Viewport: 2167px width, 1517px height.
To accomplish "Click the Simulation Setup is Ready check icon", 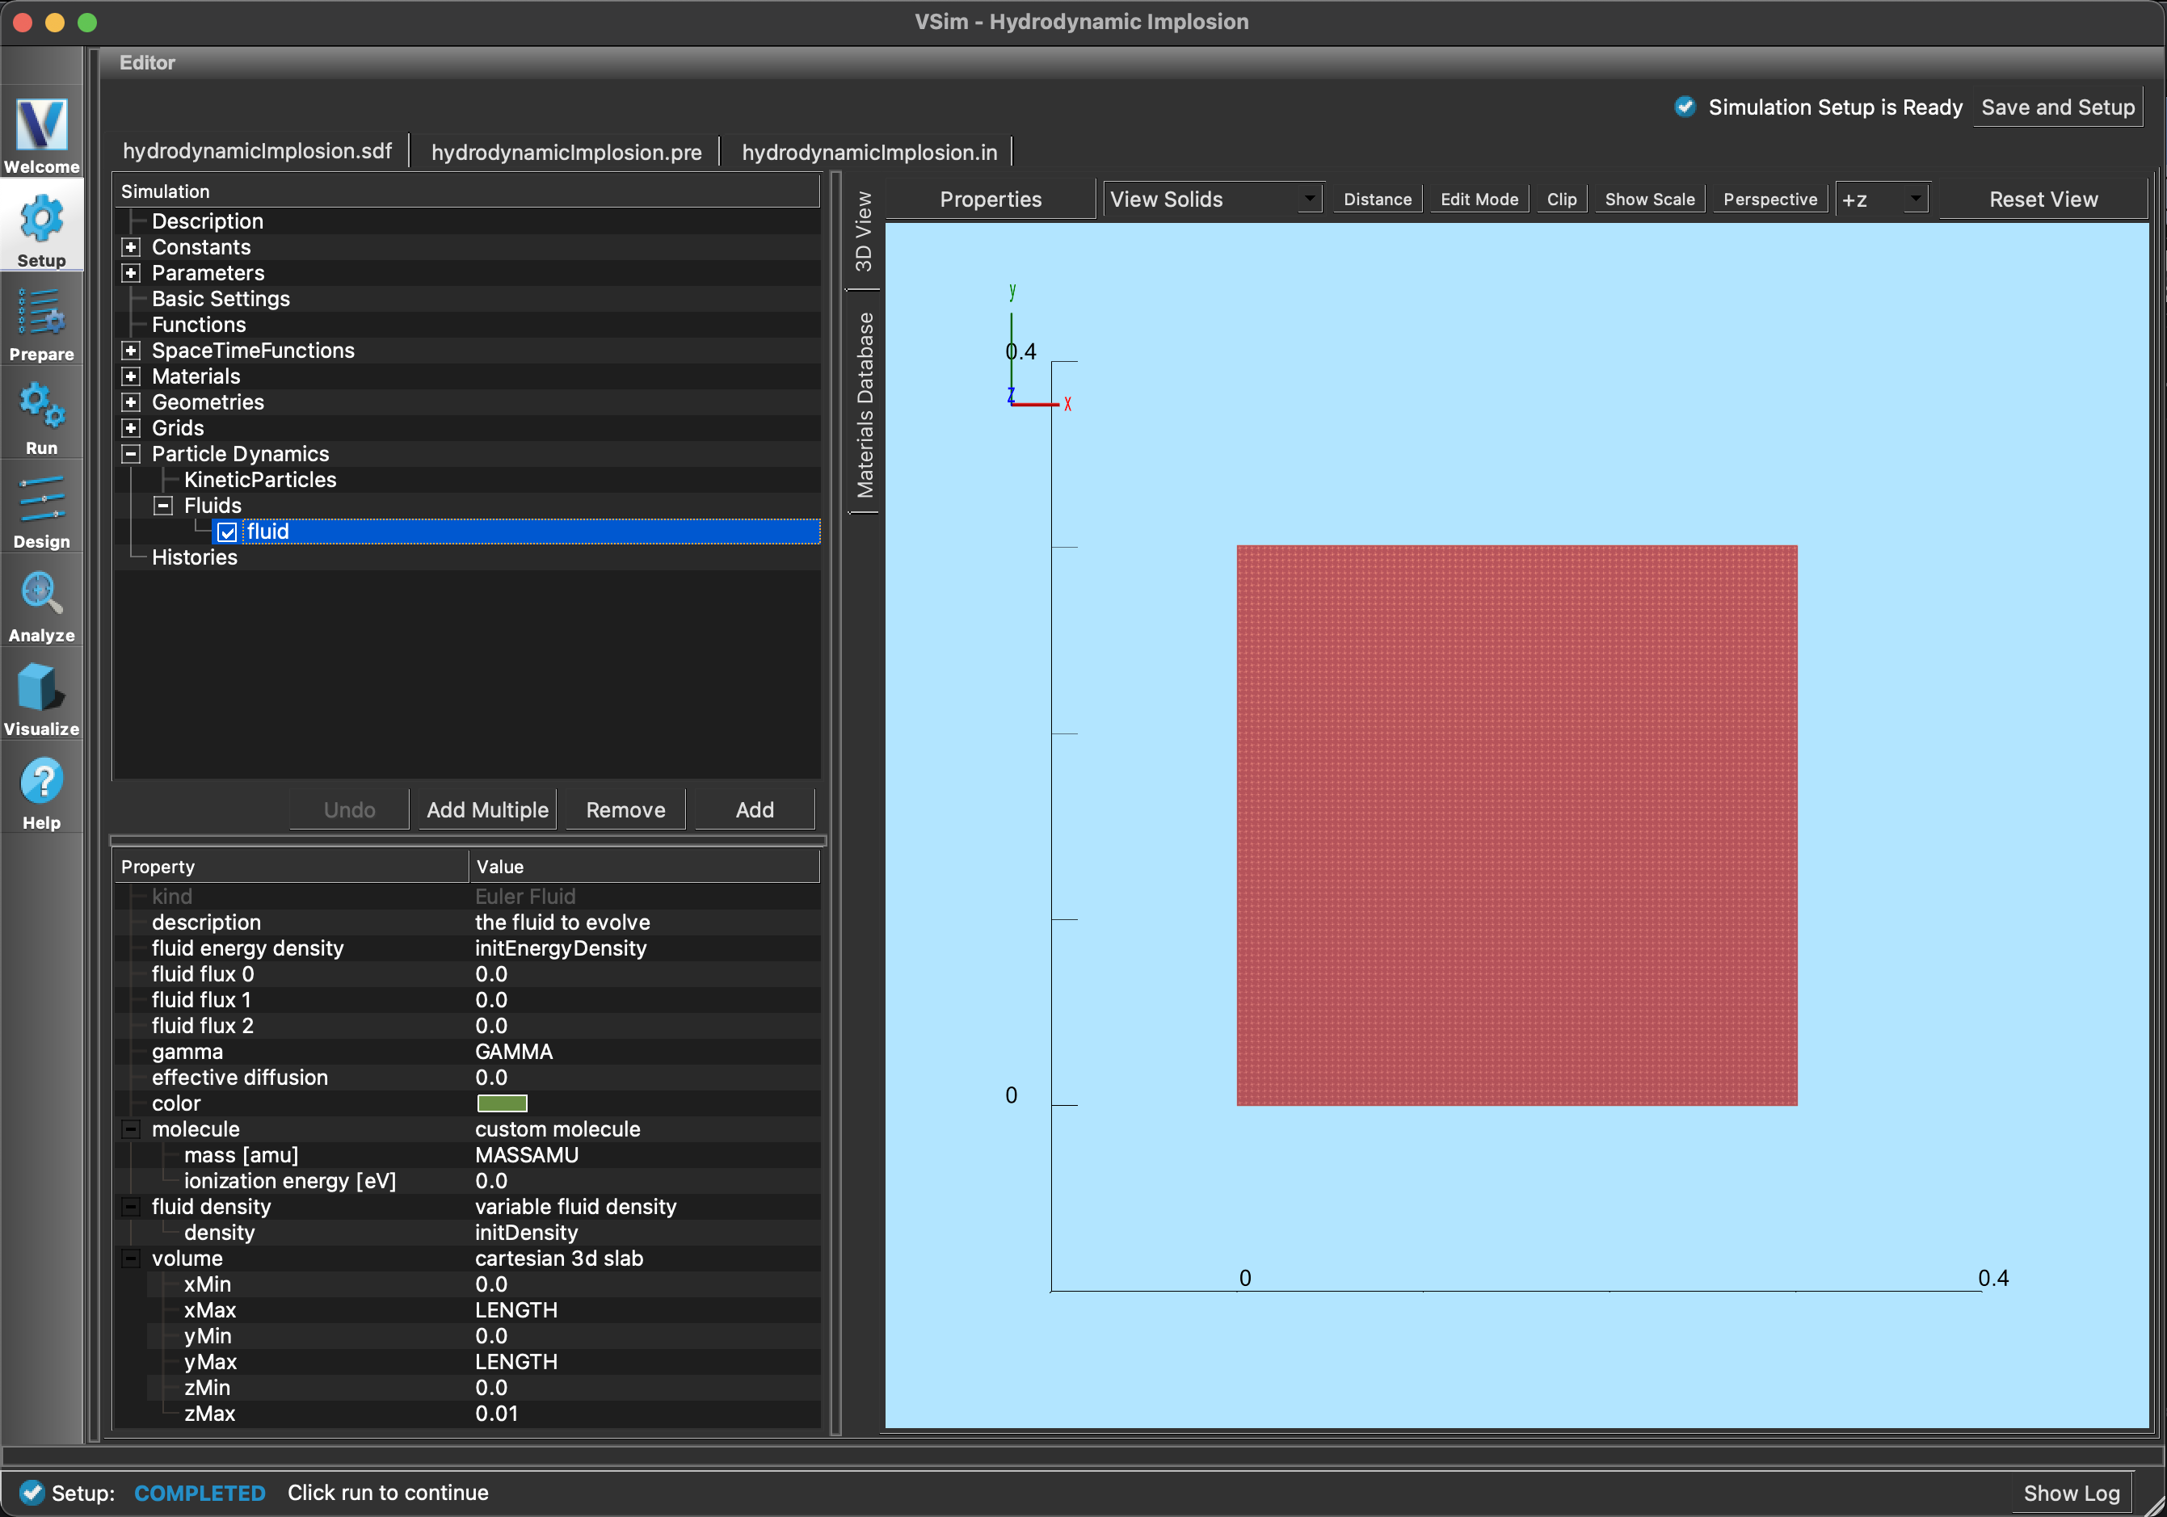I will click(1685, 107).
